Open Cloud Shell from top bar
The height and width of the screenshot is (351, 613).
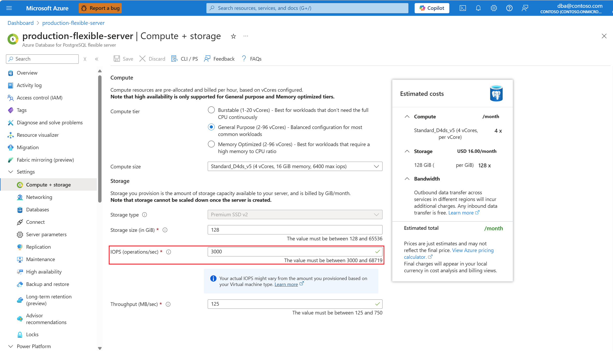tap(463, 8)
